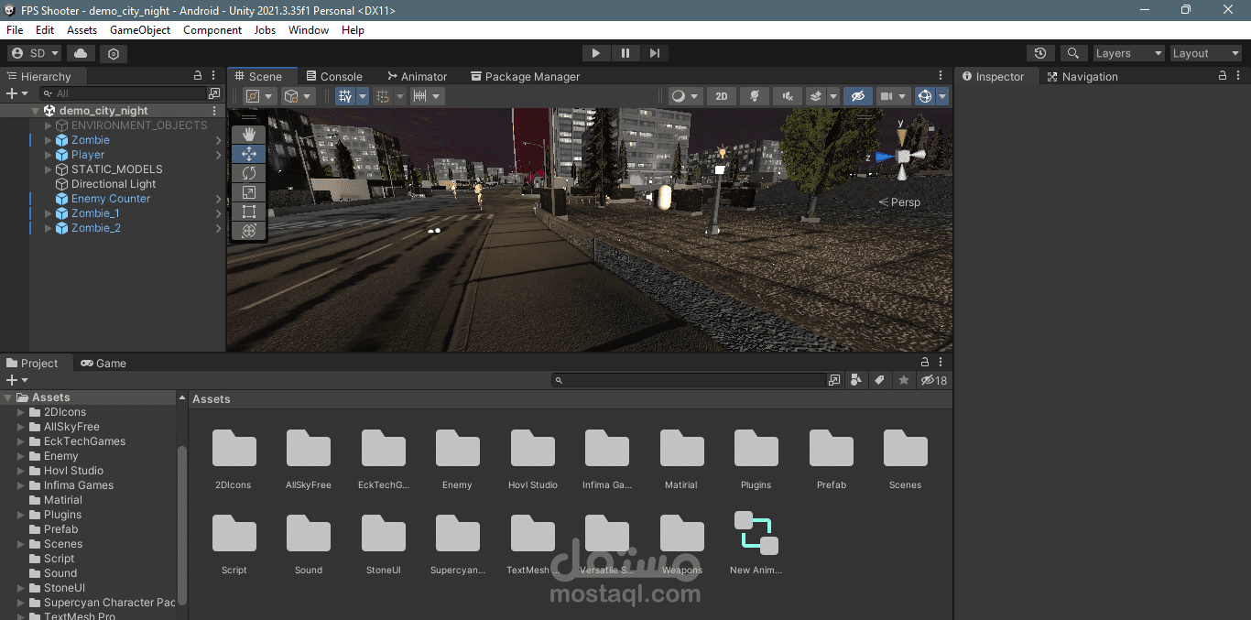This screenshot has height=620, width=1251.
Task: Toggle 2D view mode in Scene
Action: click(x=722, y=96)
